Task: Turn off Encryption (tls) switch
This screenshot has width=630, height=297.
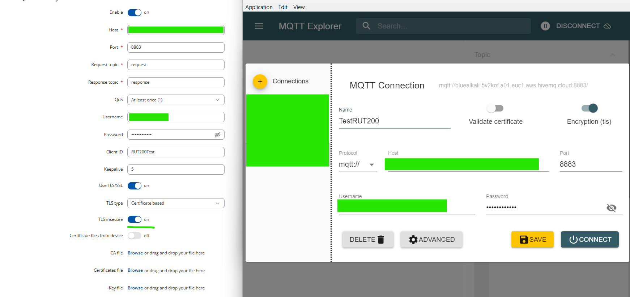Action: [x=589, y=108]
